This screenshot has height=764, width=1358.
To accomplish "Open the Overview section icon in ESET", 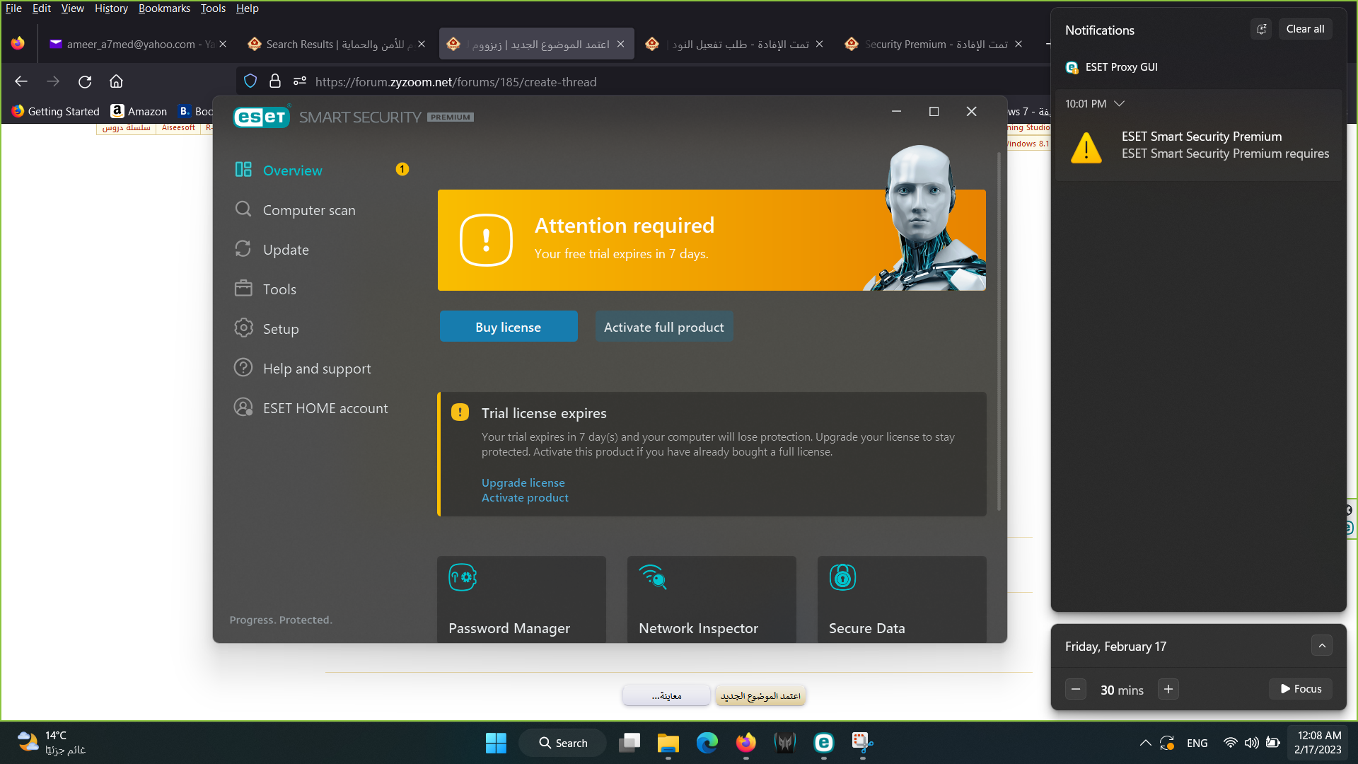I will coord(243,170).
